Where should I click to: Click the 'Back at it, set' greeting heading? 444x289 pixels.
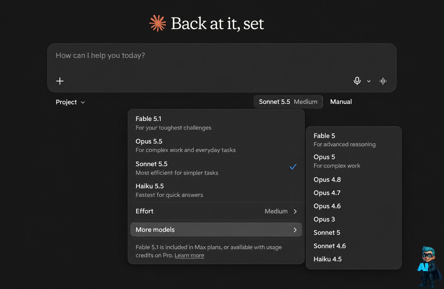tap(217, 23)
